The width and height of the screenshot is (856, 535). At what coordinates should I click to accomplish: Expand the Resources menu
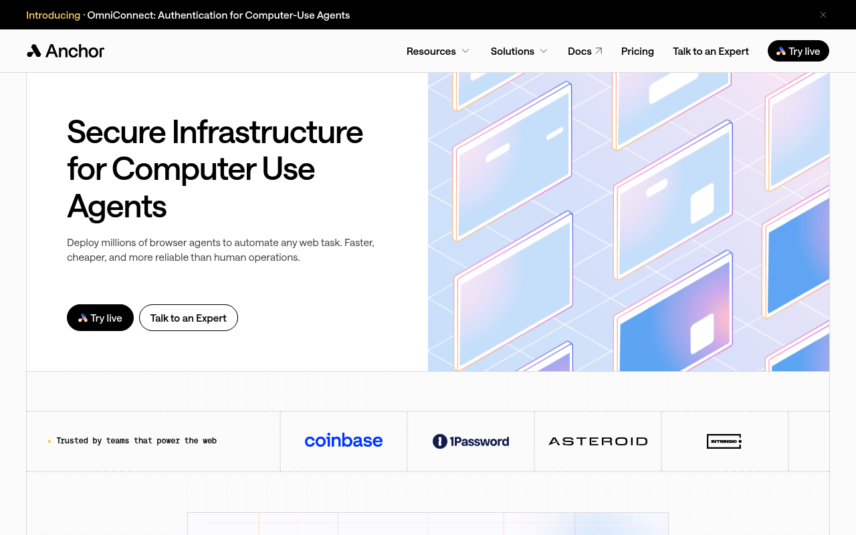pos(438,51)
